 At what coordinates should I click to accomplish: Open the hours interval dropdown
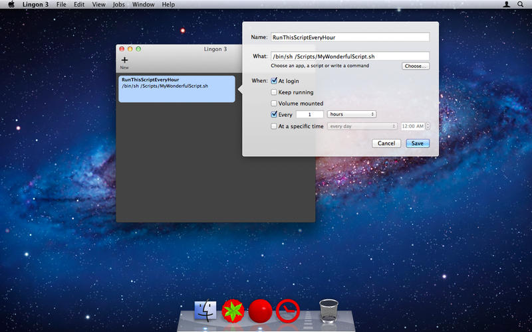point(352,114)
